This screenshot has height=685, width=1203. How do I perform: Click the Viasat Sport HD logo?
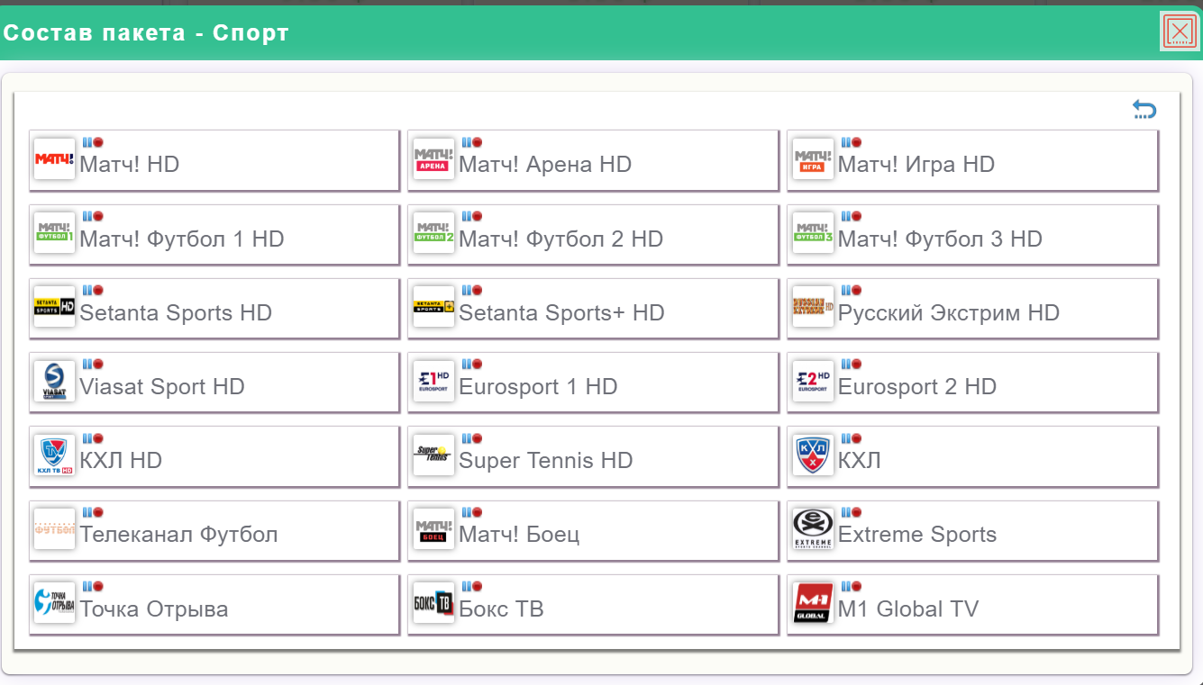click(54, 382)
